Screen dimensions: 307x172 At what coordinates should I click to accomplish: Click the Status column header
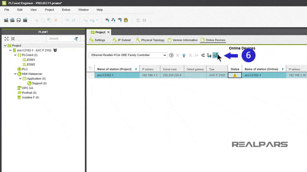[x=235, y=69]
